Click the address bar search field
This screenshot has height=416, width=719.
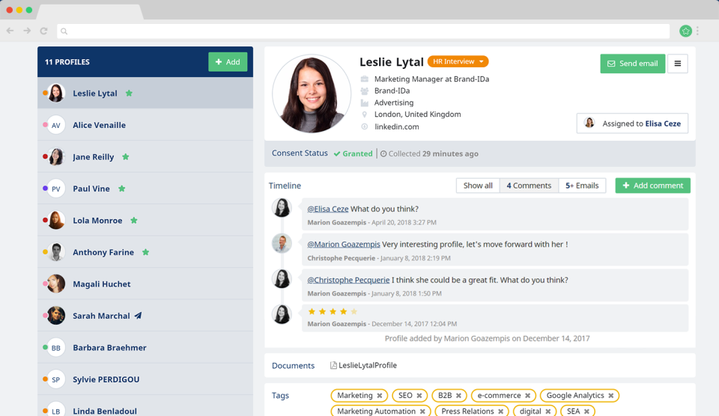pyautogui.click(x=363, y=31)
